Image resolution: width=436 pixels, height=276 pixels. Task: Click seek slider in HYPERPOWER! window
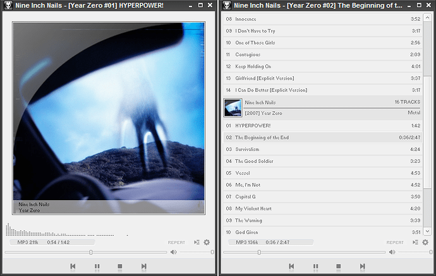point(86,252)
